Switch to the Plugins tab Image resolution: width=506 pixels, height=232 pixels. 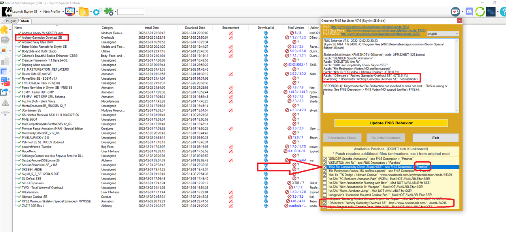pyautogui.click(x=12, y=21)
